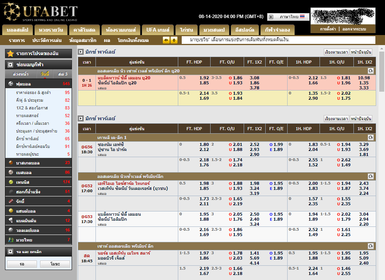This screenshot has width=385, height=280.
Task: Collapse the second มิกซ์ พาร์เลย์ panel icon
Action: [80, 118]
